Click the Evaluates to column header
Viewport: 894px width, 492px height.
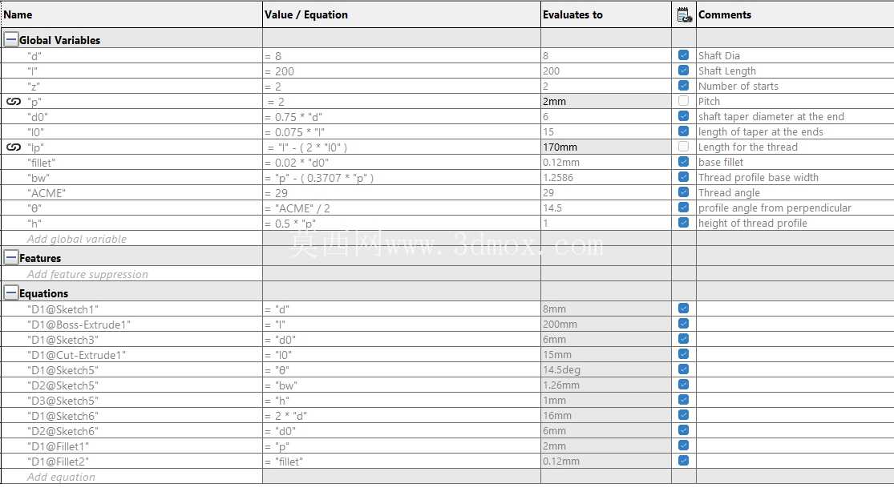click(606, 14)
